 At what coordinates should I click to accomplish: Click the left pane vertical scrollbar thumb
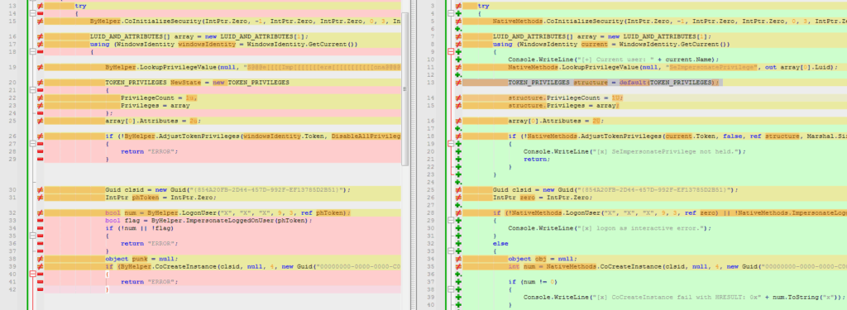point(405,89)
